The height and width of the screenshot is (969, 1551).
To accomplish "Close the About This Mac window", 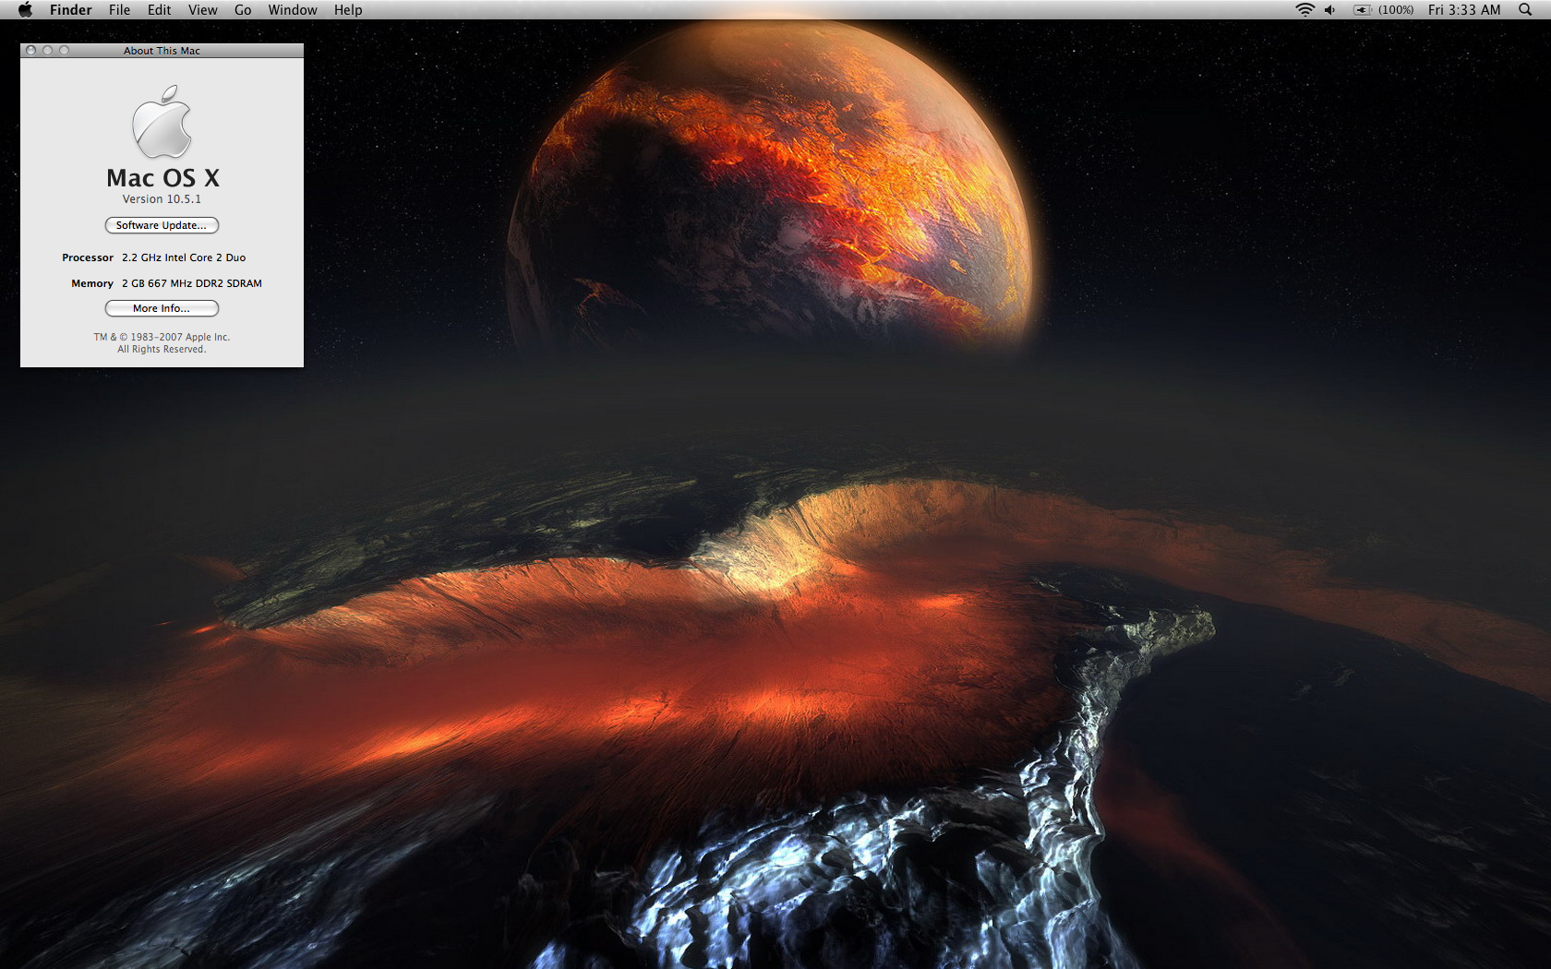I will tap(31, 51).
